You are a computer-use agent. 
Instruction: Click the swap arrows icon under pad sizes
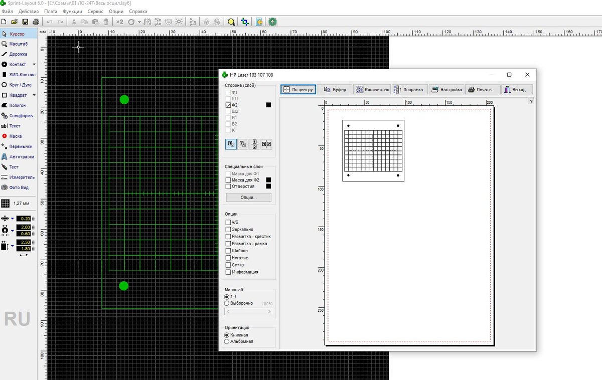24,255
